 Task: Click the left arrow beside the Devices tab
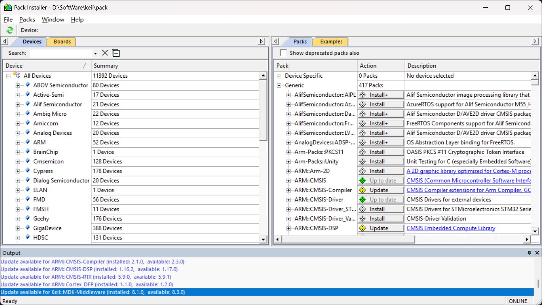click(5, 42)
